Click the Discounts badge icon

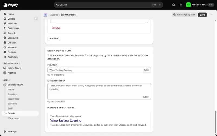[x=5, y=38]
